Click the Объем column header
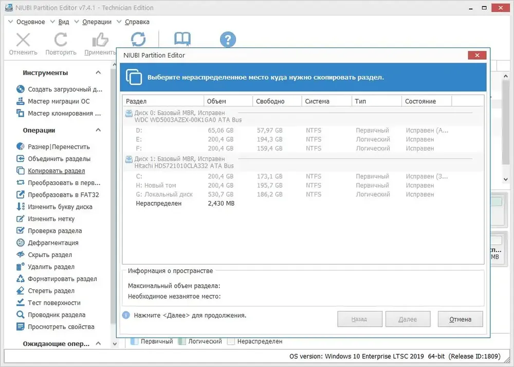 tap(228, 101)
